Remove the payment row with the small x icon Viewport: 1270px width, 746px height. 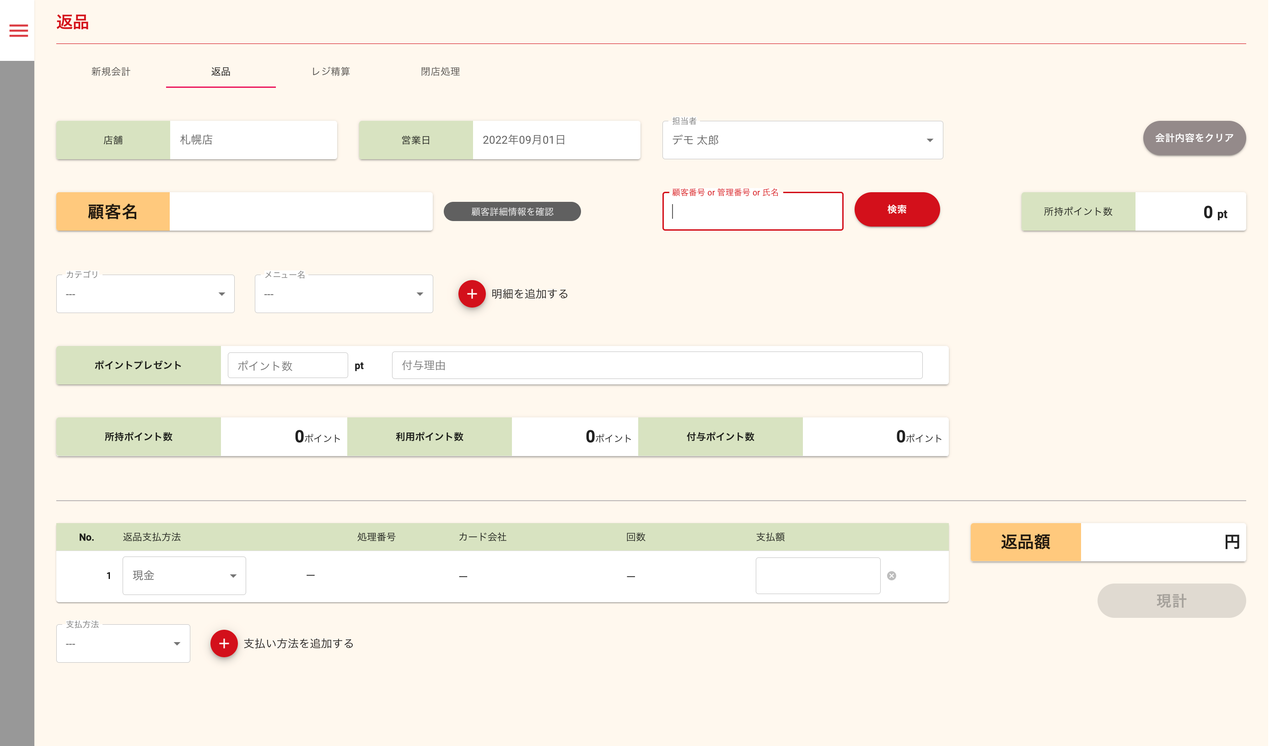point(892,576)
